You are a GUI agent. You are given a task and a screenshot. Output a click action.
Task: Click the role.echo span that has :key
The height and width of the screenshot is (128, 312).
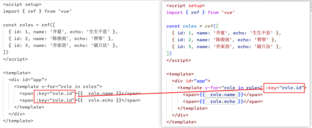[80, 100]
